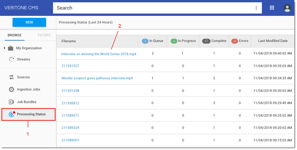Image resolution: width=297 pixels, height=150 pixels.
Task: Click the Ingestion Jobs clock icon
Action: 11,90
